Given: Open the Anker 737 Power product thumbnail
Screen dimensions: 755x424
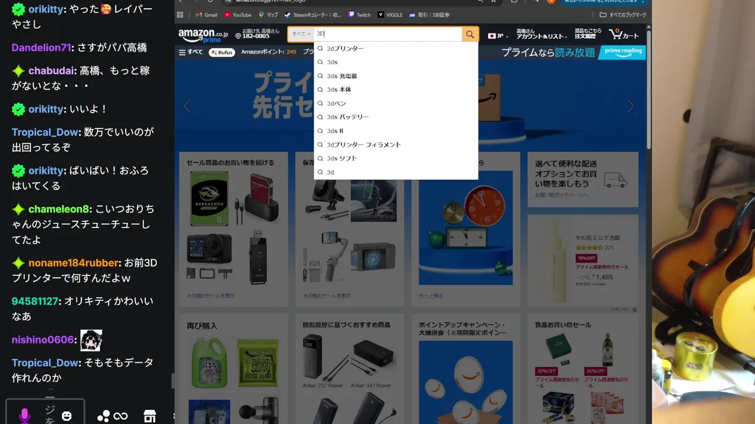Looking at the screenshot, I should click(323, 357).
